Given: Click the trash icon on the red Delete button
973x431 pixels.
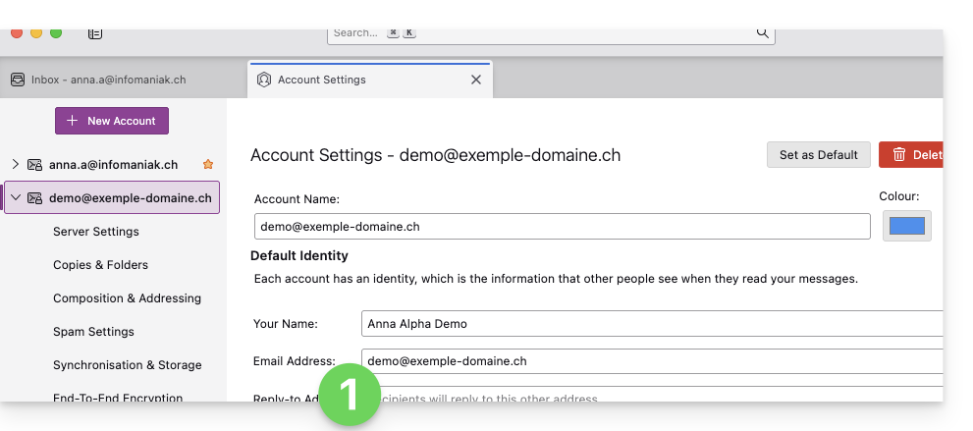Looking at the screenshot, I should 898,154.
